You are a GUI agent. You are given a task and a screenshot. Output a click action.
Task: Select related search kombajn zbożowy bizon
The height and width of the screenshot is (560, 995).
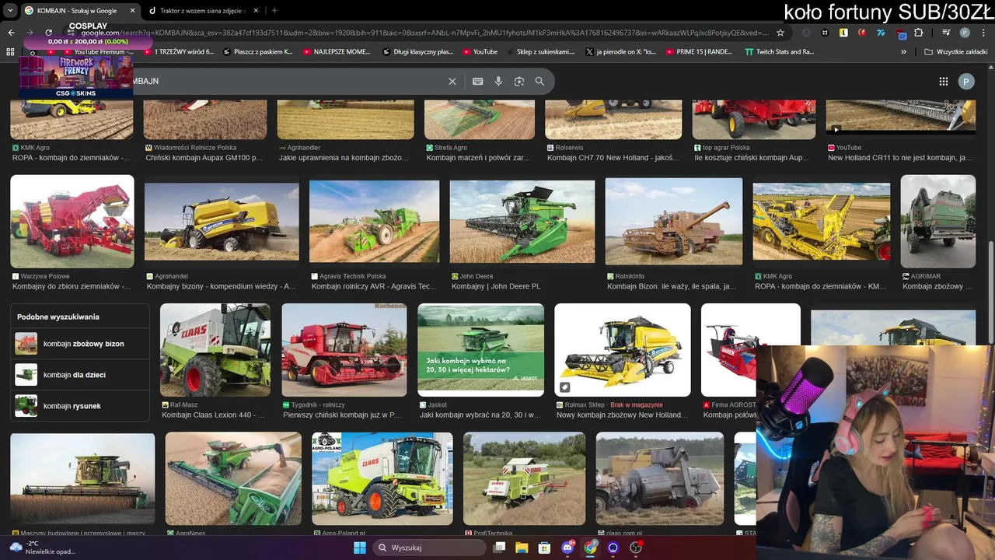pyautogui.click(x=80, y=344)
